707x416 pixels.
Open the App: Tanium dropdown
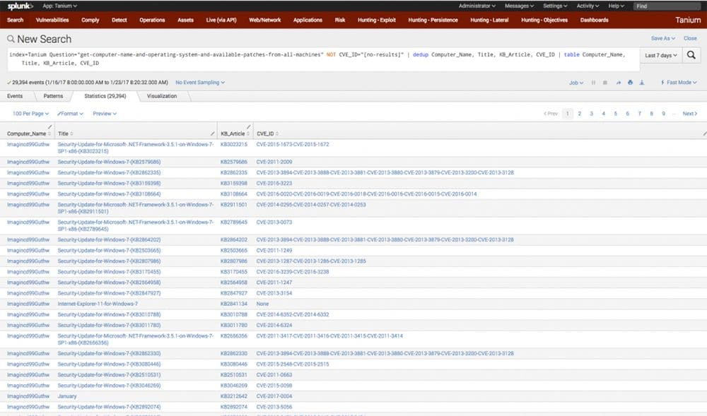tap(59, 6)
